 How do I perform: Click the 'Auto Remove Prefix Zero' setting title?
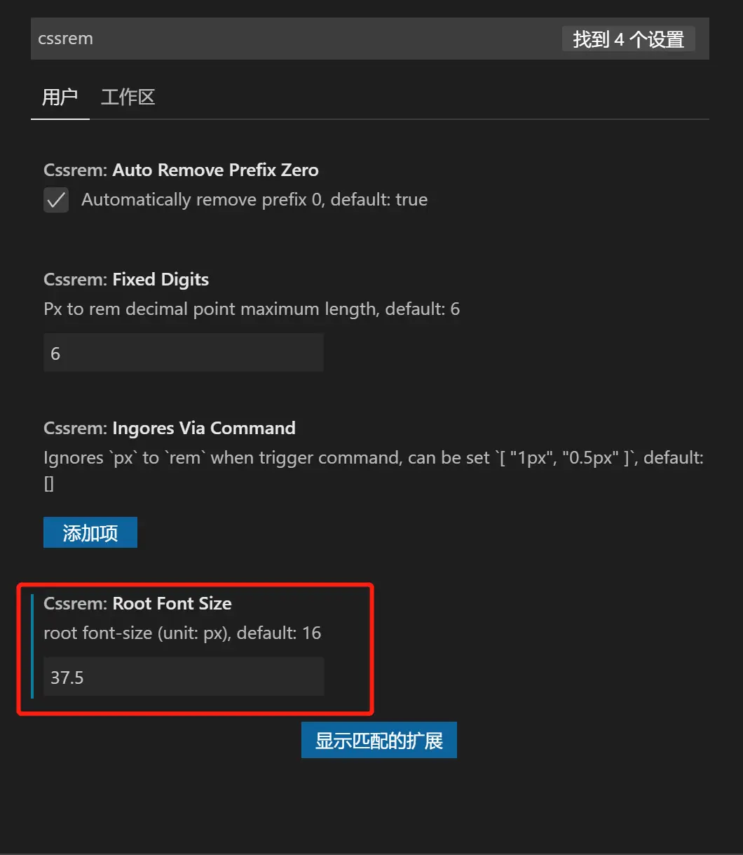pos(215,170)
